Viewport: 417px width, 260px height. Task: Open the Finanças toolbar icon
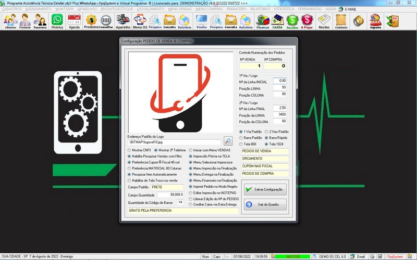[x=263, y=21]
